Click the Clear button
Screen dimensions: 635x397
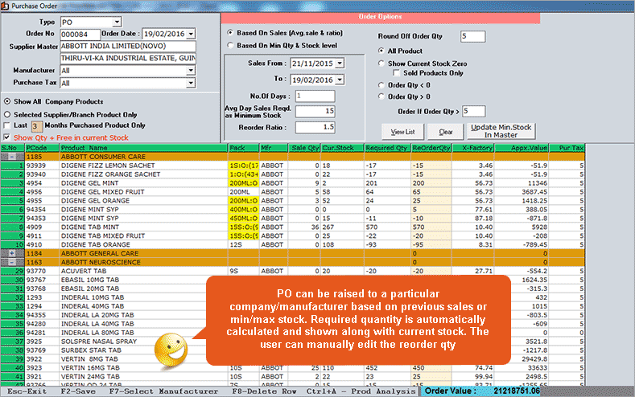(x=446, y=132)
